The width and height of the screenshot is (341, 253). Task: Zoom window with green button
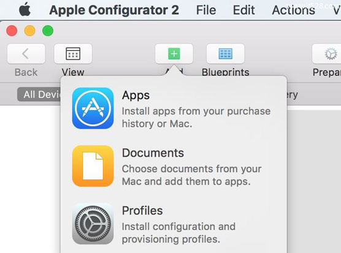(48, 31)
